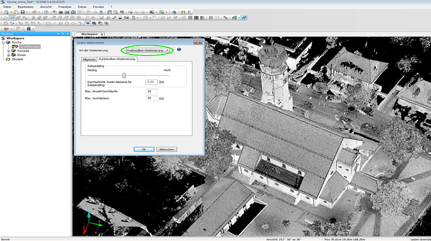The height and width of the screenshot is (241, 431).
Task: Switch to the Allgemein tab
Action: [x=89, y=59]
